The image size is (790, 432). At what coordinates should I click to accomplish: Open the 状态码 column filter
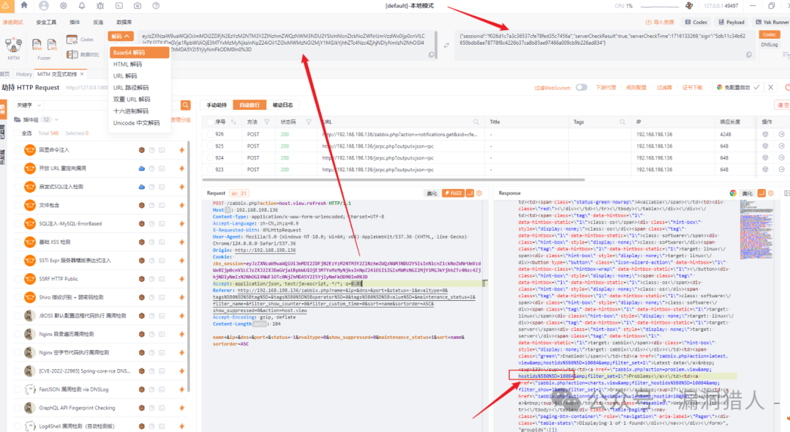pyautogui.click(x=309, y=122)
